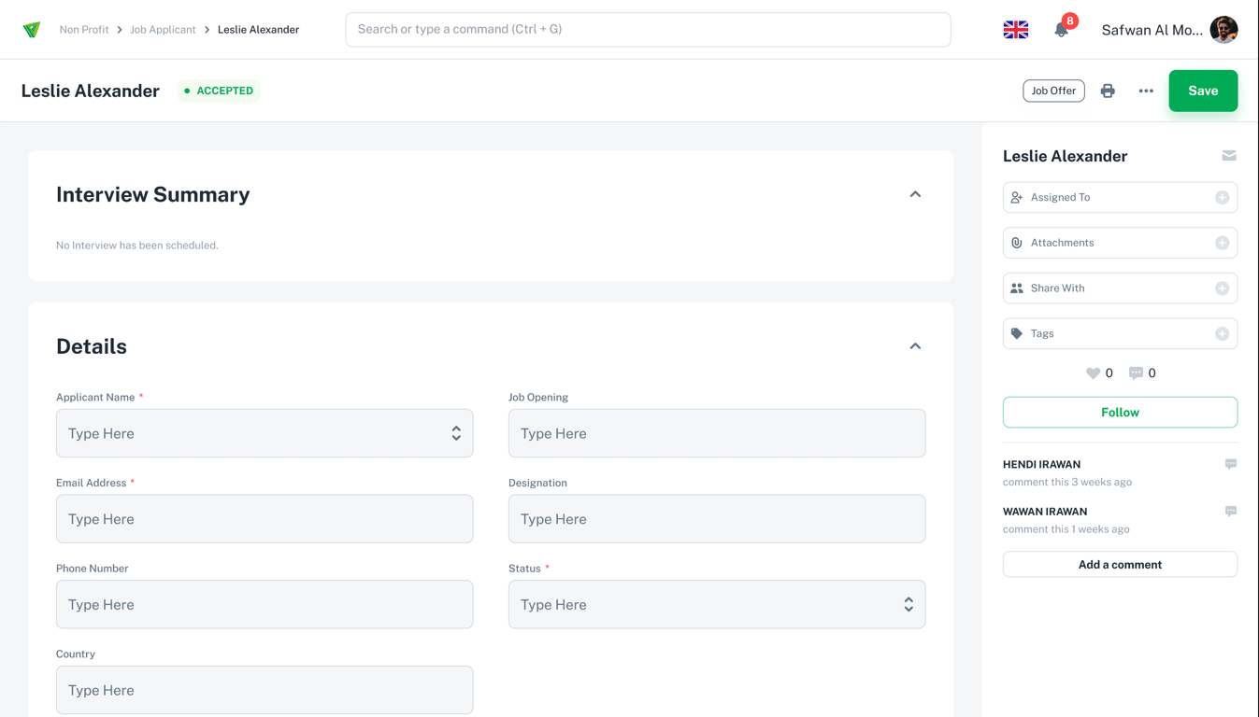Like the record with the heart icon

1093,373
